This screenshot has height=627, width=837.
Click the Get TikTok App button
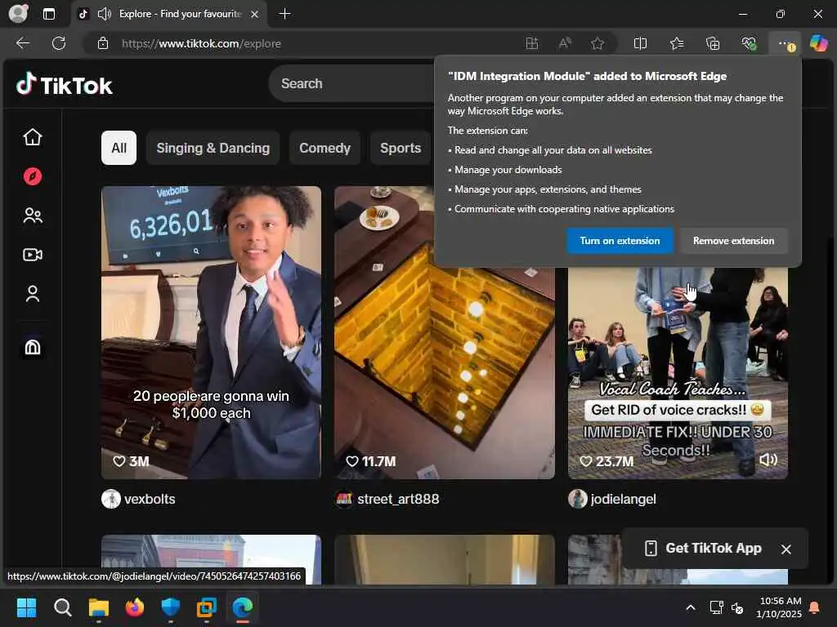704,548
